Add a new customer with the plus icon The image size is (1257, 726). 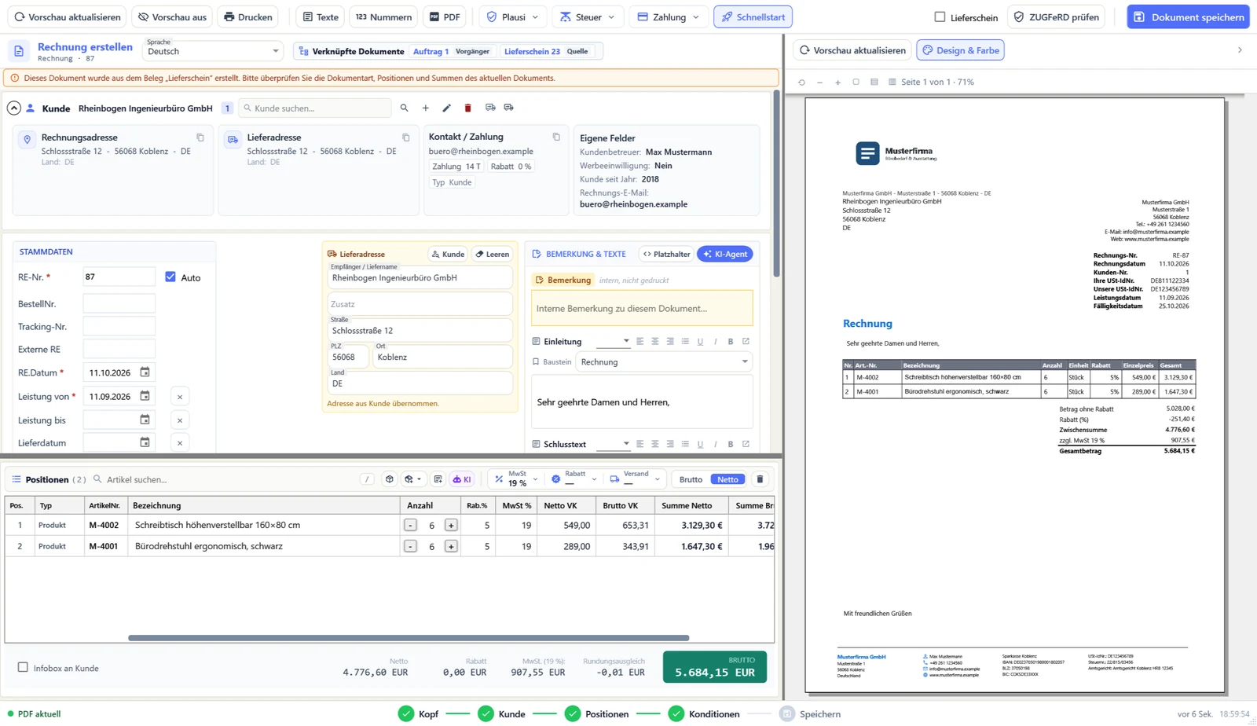[x=425, y=108]
